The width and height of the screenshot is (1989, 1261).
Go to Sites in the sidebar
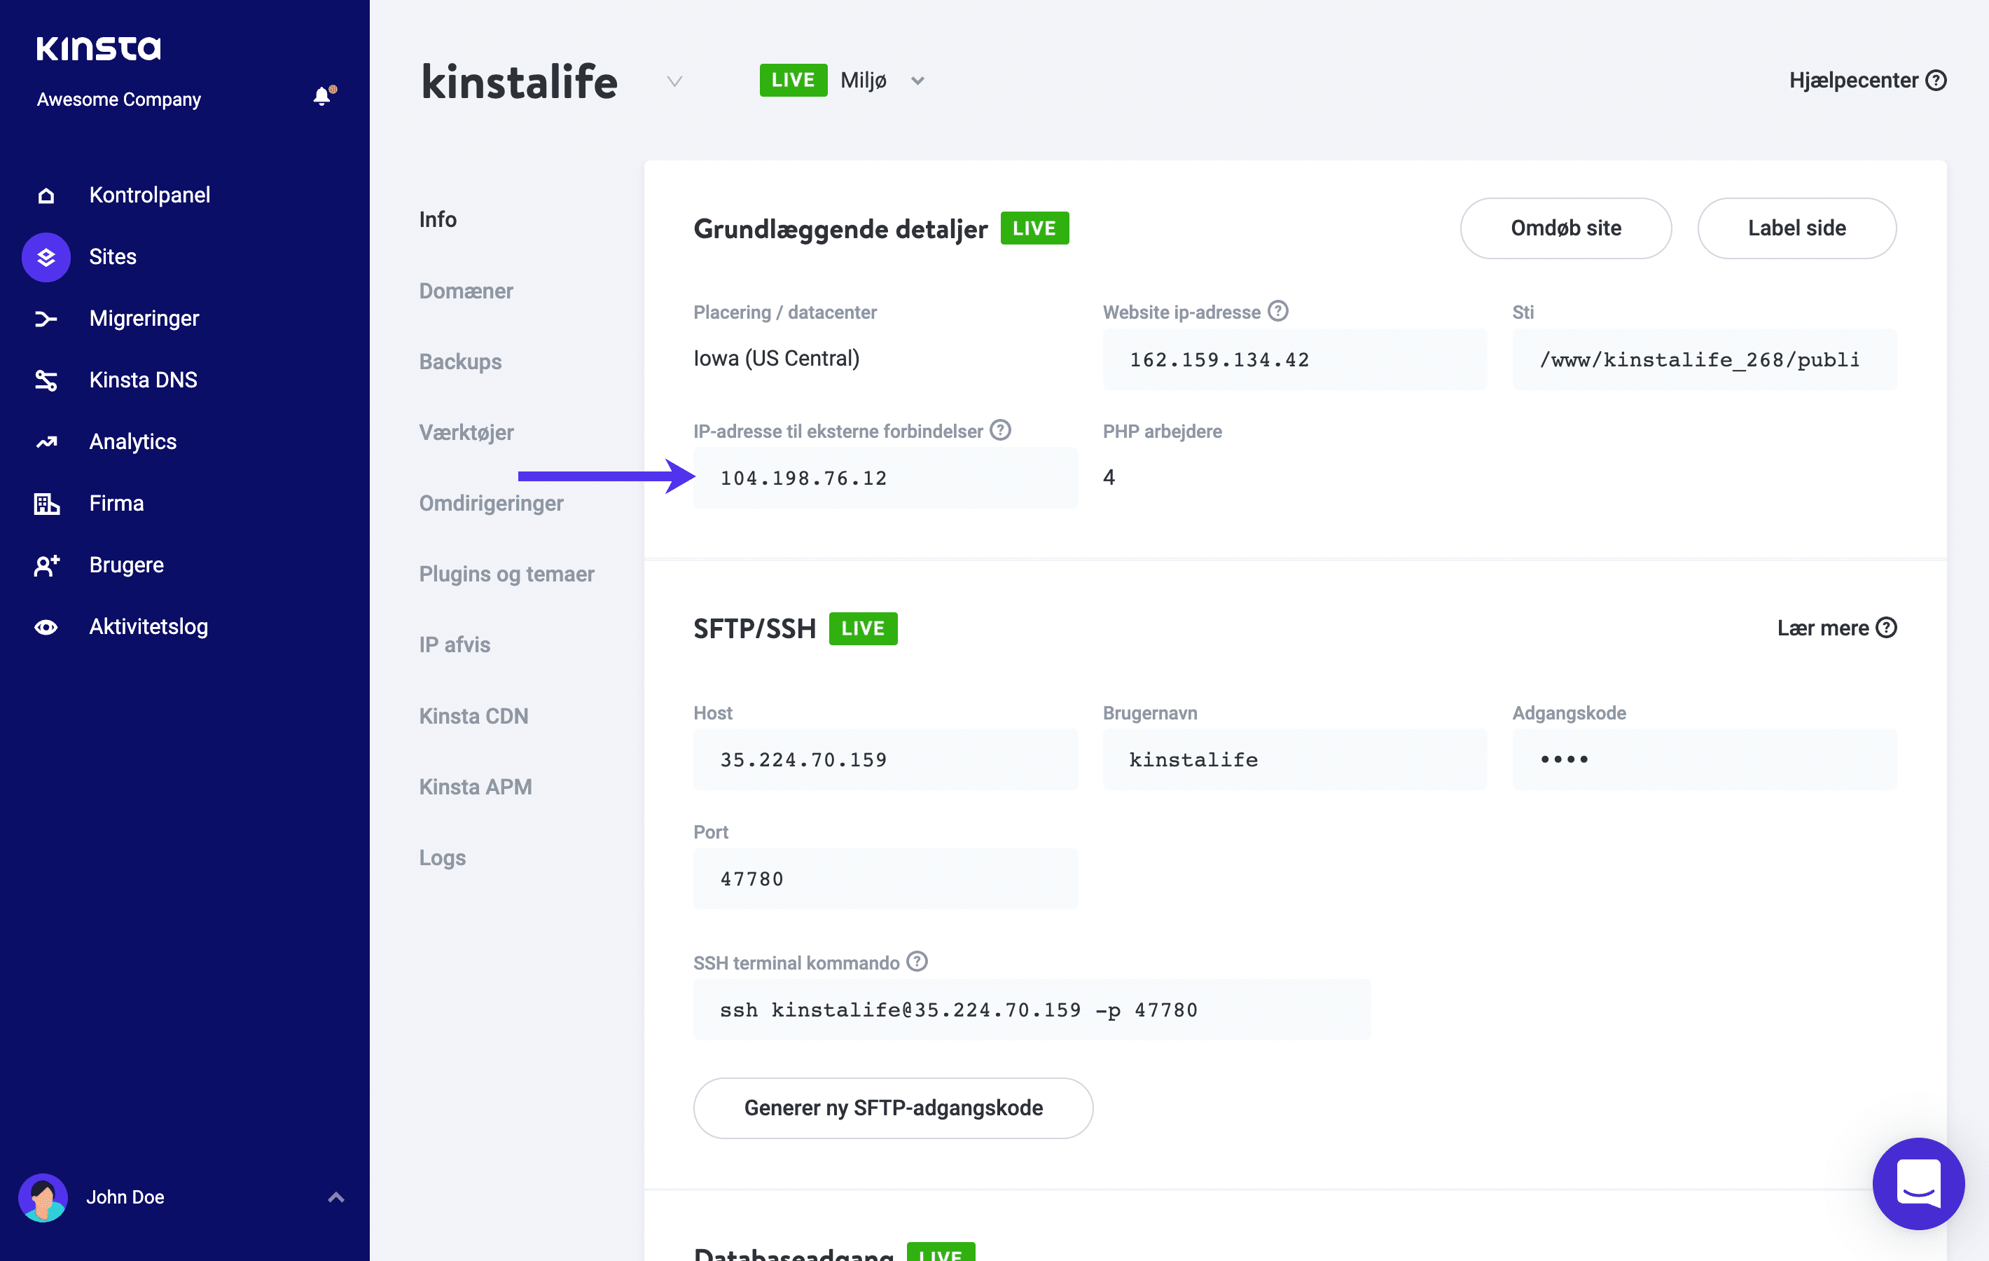click(113, 257)
